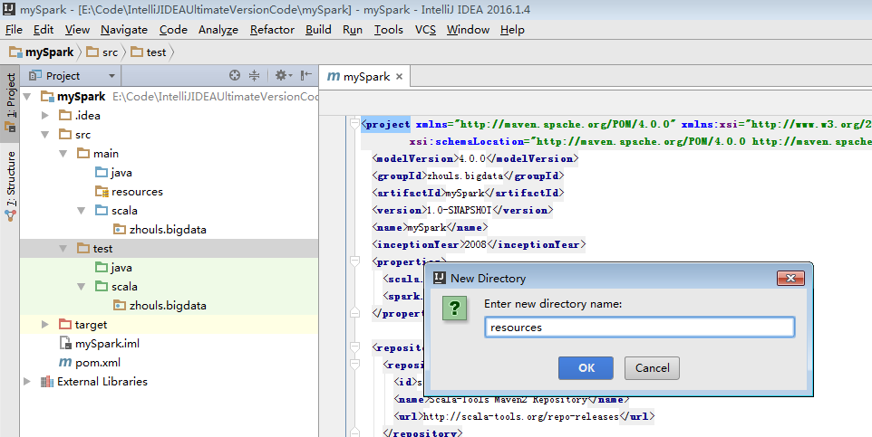
Task: Open the View menu
Action: [77, 30]
